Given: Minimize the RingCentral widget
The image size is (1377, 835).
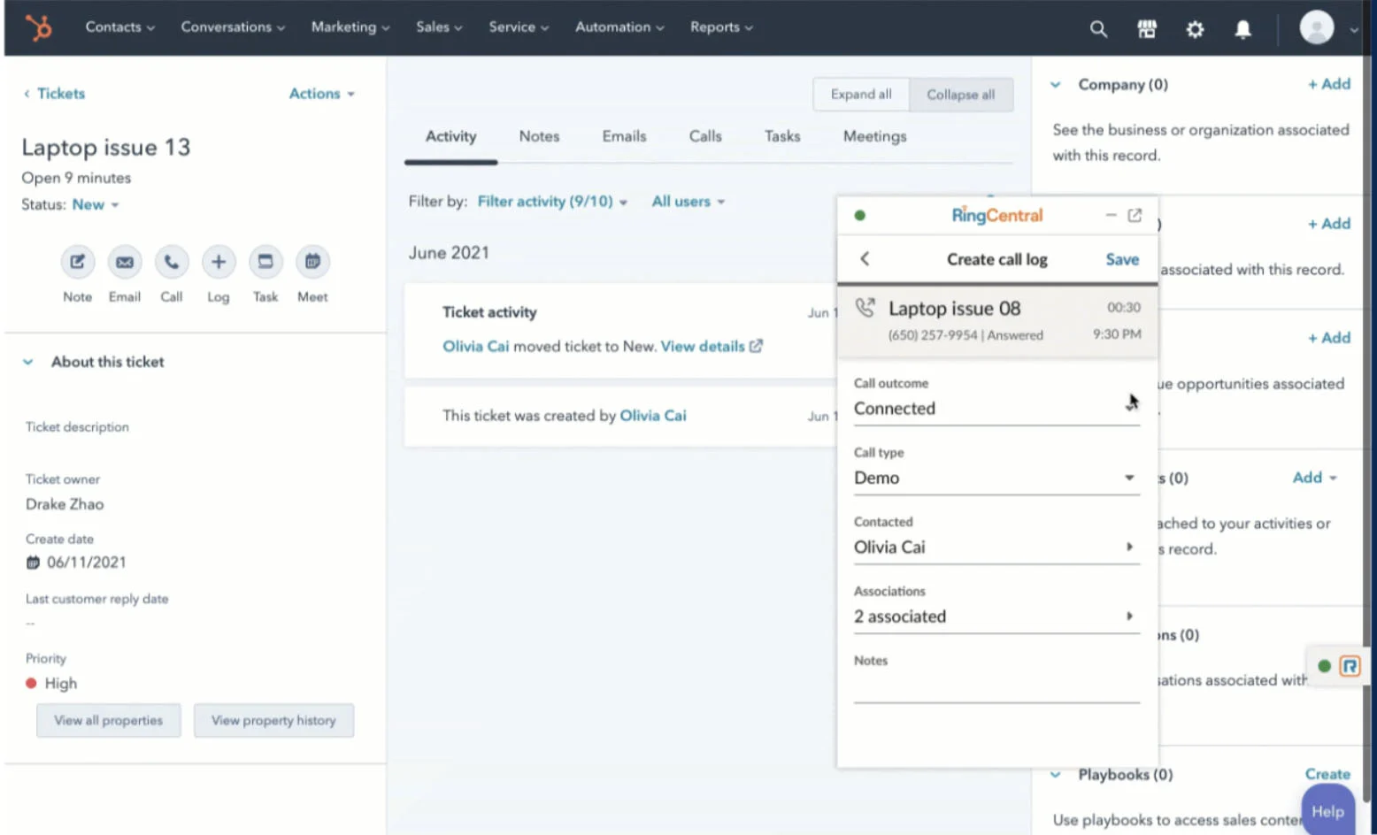Looking at the screenshot, I should click(x=1111, y=215).
